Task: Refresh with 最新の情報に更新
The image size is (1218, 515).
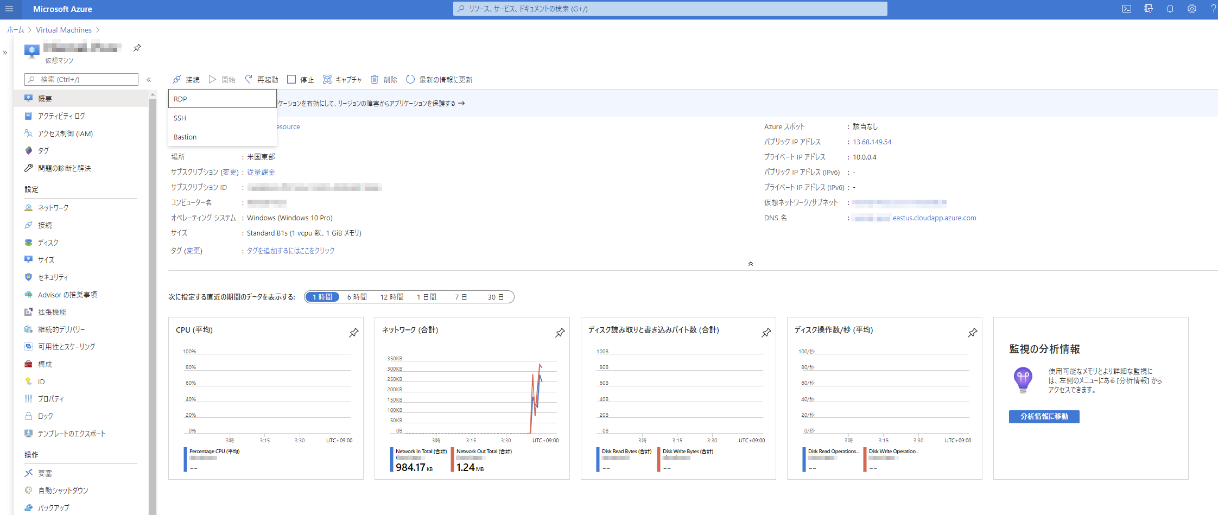Action: pyautogui.click(x=439, y=80)
